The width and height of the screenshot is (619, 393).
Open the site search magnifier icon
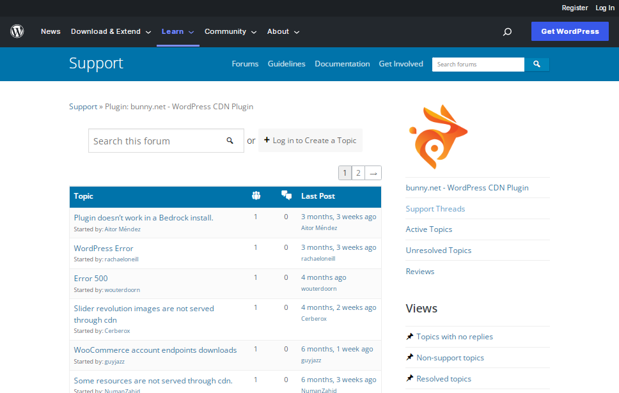point(507,31)
